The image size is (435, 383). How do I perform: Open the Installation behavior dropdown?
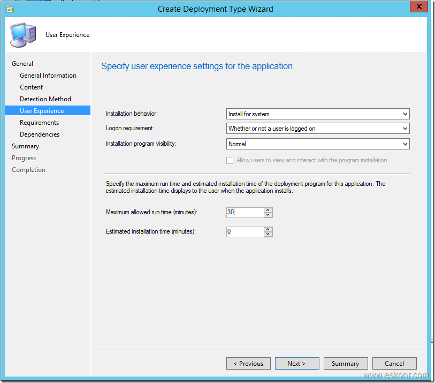pyautogui.click(x=405, y=114)
